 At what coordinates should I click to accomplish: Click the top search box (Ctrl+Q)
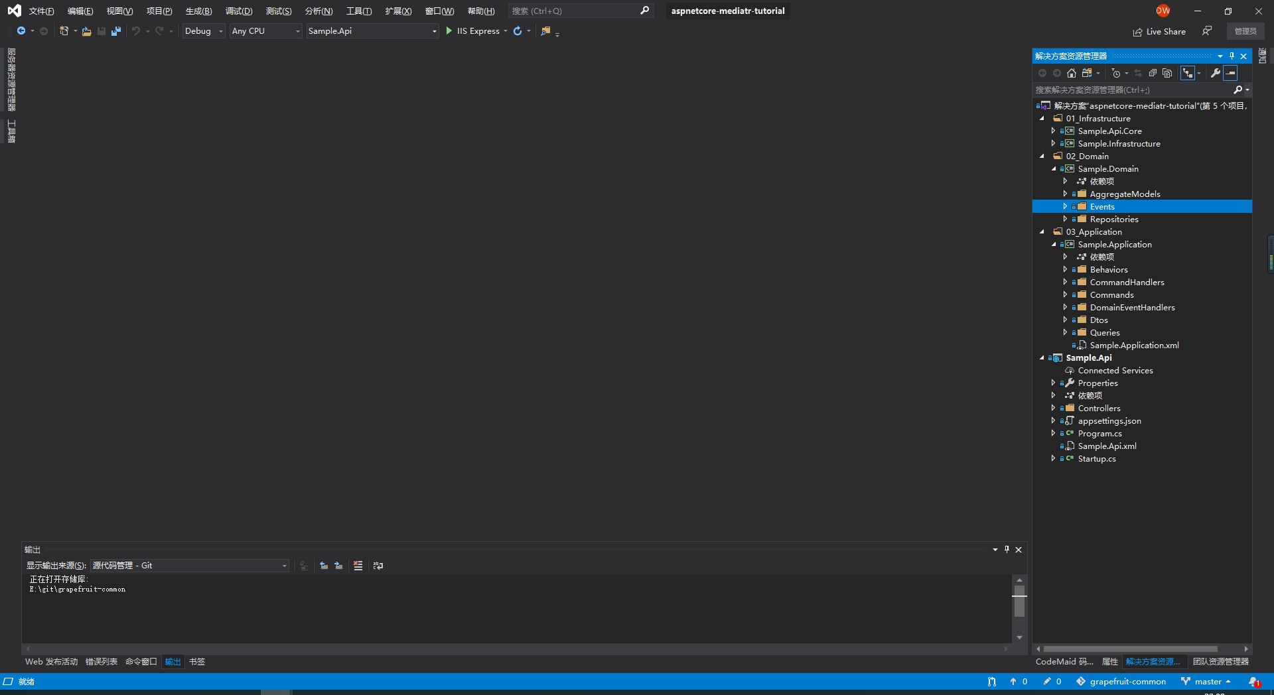[x=574, y=11]
